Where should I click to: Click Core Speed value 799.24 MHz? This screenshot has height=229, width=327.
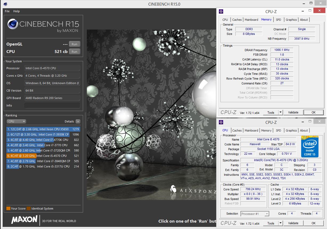click(254, 189)
